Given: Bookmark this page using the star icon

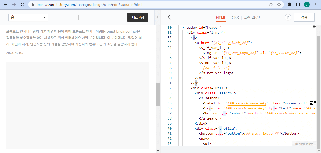Looking at the screenshot, I should click(x=279, y=5).
